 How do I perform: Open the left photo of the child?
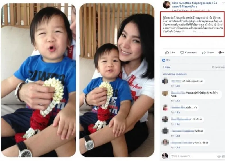click(39, 80)
